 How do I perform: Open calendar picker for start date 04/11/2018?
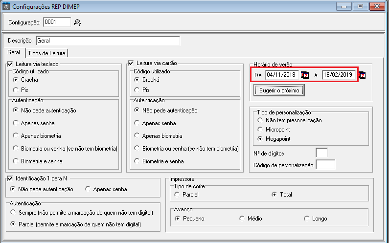click(x=305, y=75)
